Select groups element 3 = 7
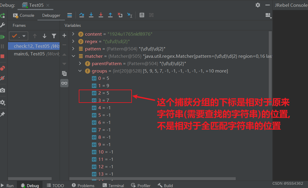308x188 pixels. pyautogui.click(x=100, y=100)
